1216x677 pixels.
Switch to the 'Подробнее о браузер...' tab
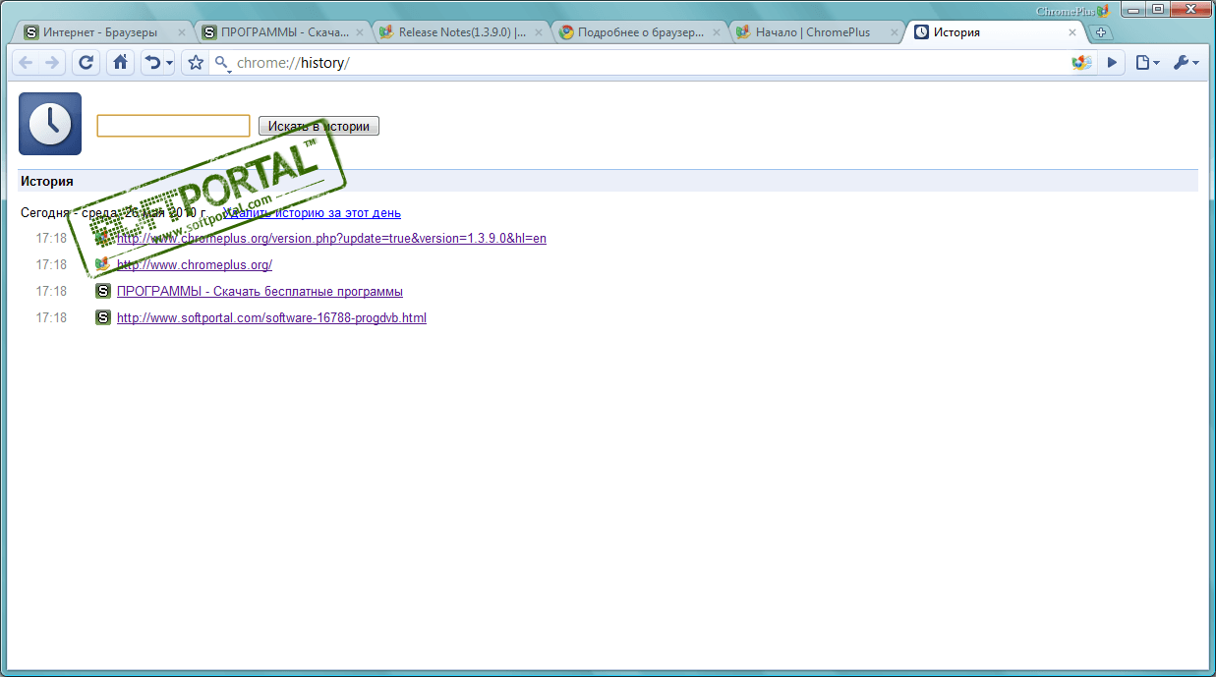641,32
